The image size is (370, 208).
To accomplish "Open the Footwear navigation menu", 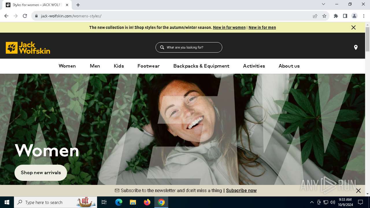I will coord(149,66).
